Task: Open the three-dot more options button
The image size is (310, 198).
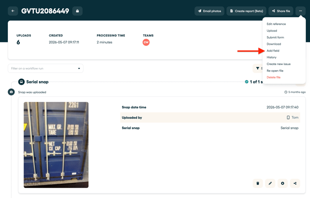Action: (x=300, y=11)
